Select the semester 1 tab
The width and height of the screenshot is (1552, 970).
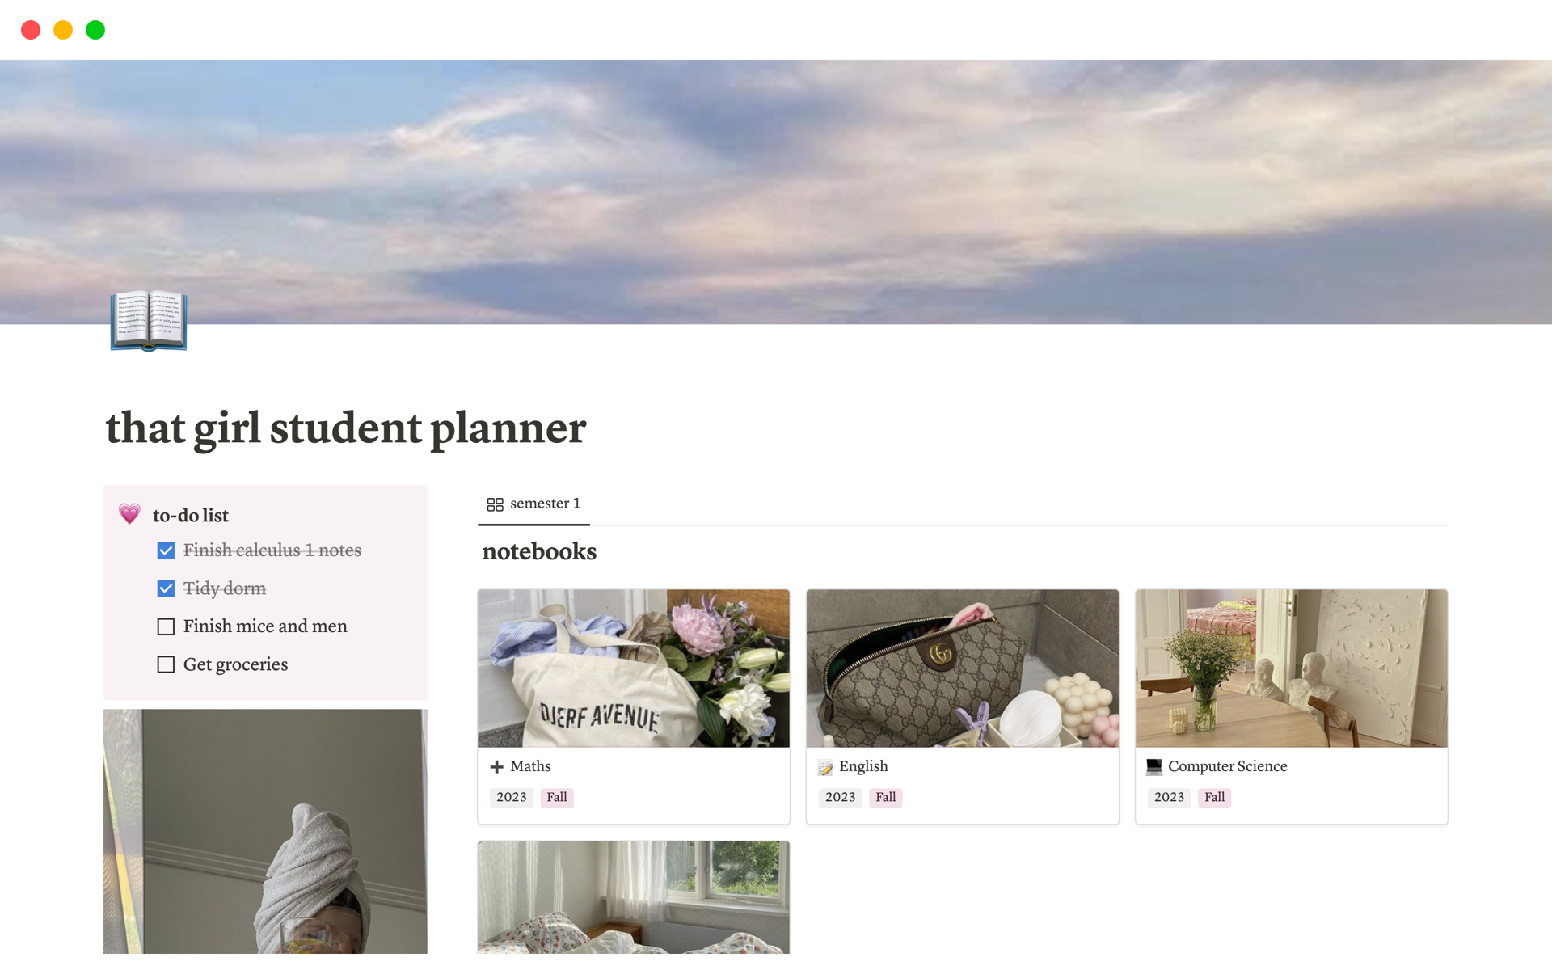[x=533, y=504]
